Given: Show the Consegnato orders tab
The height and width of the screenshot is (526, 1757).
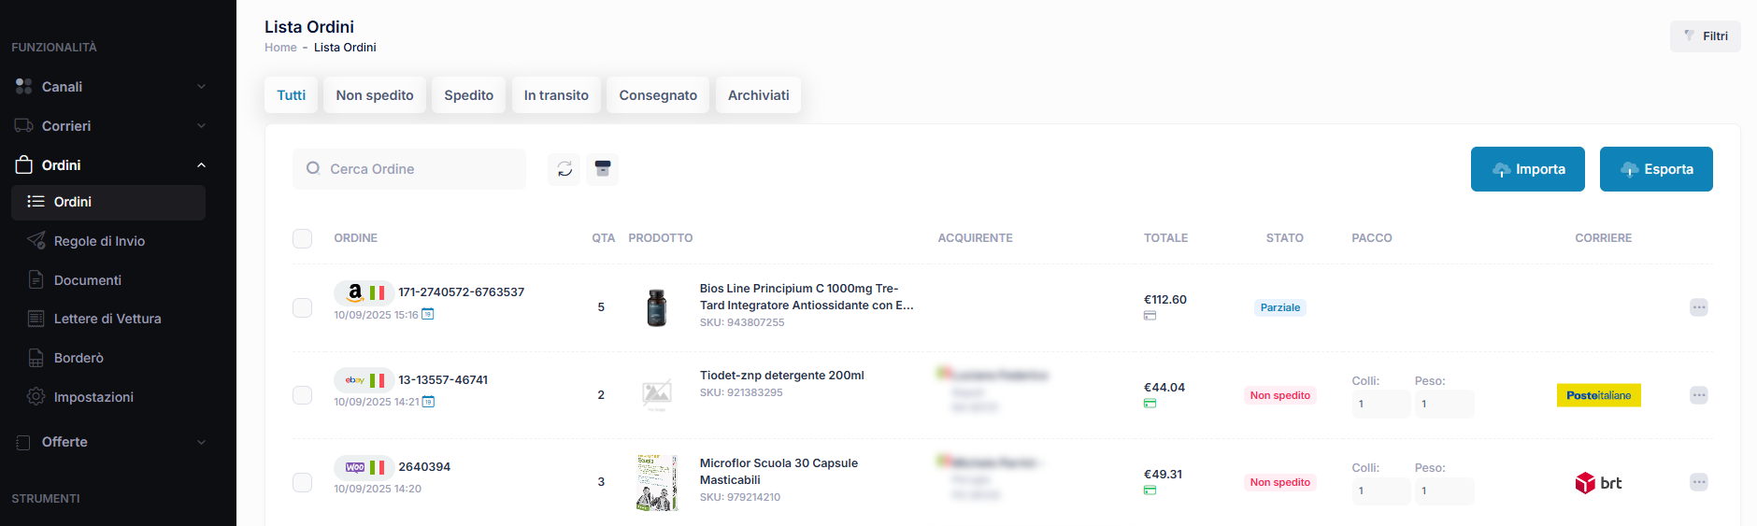Looking at the screenshot, I should tap(658, 95).
